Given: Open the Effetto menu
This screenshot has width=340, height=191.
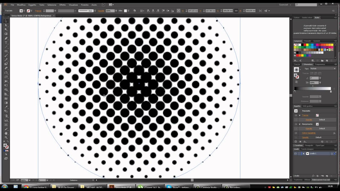Looking at the screenshot, I should point(62,5).
